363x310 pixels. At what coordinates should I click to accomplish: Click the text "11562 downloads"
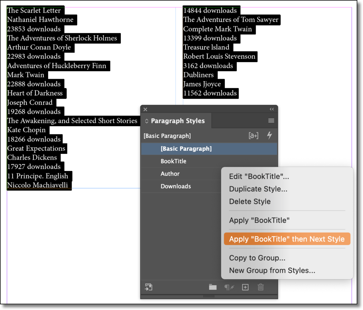pos(210,93)
